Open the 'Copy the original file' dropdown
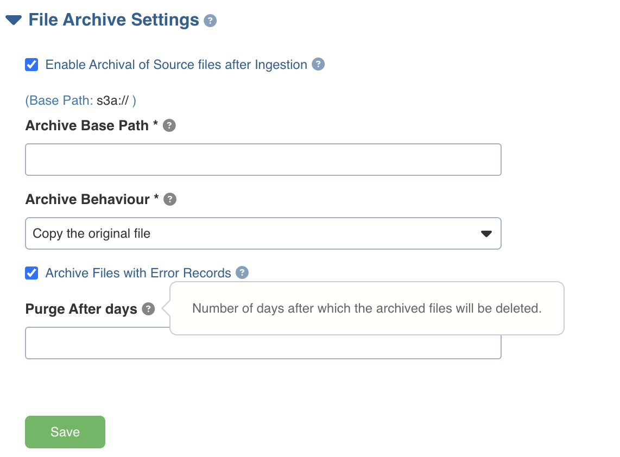 255,234
